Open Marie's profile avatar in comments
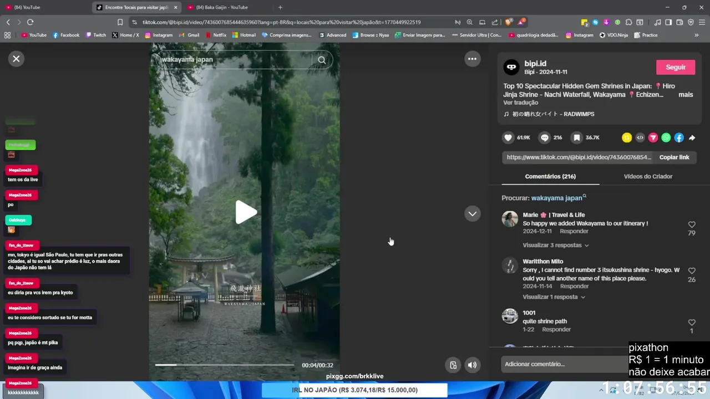The width and height of the screenshot is (710, 399). pyautogui.click(x=510, y=219)
